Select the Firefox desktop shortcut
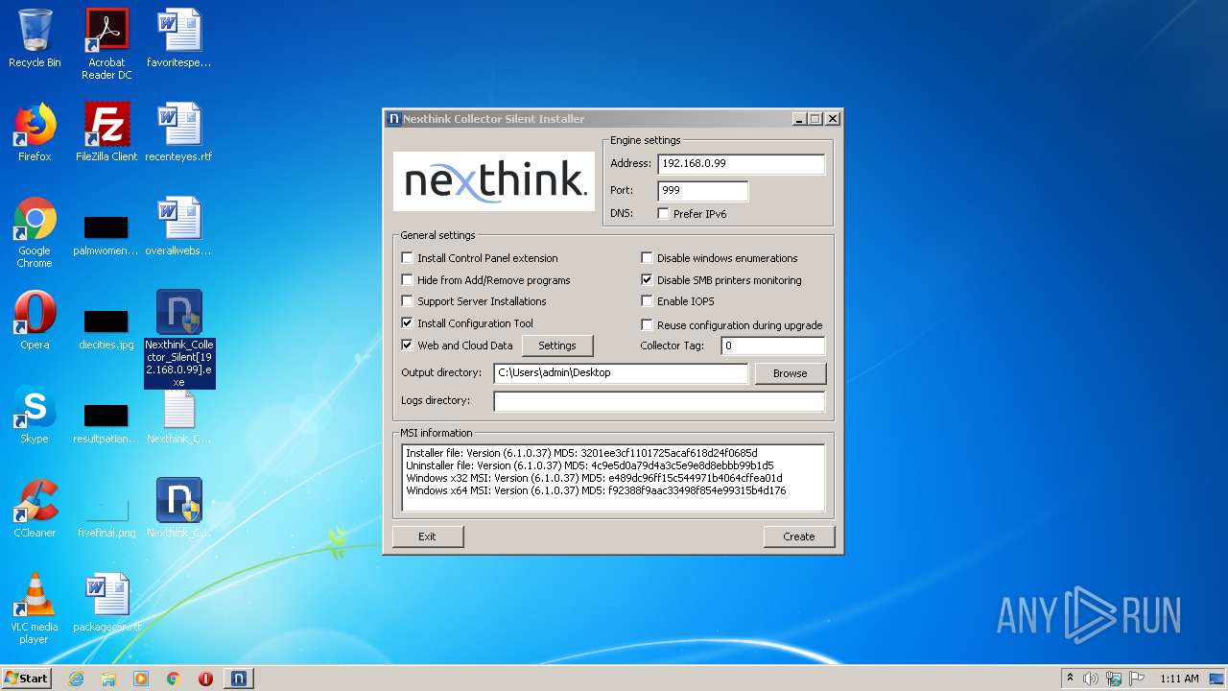The width and height of the screenshot is (1228, 691). coord(35,132)
